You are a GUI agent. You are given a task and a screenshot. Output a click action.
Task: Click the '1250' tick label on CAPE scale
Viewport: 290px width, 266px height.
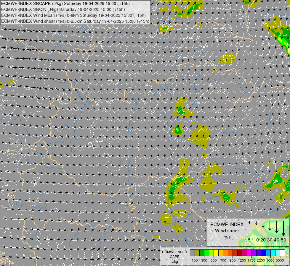[x=242, y=260]
